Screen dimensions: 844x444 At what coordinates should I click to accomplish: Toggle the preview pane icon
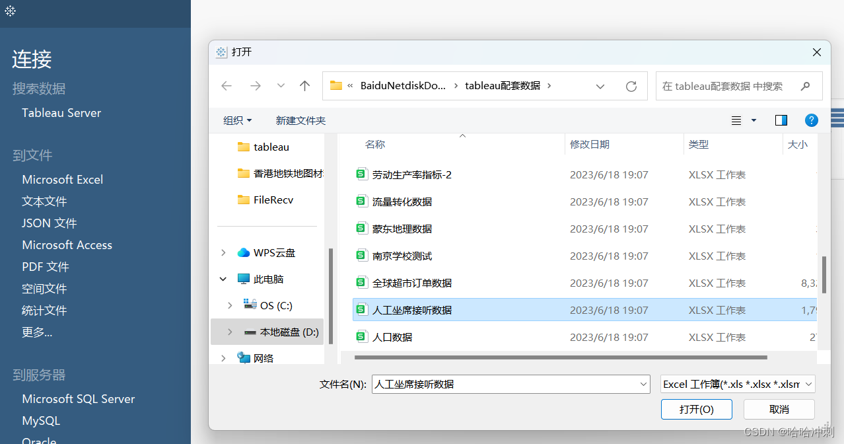point(781,120)
